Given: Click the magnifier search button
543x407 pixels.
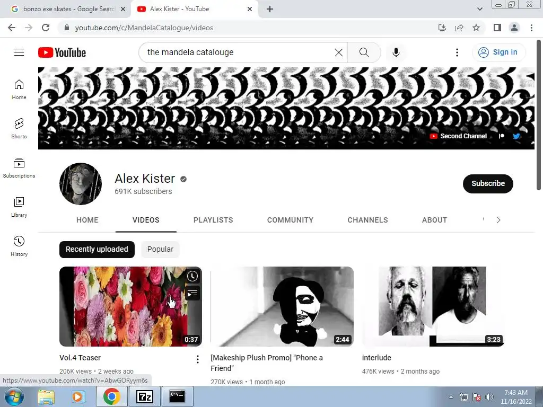Looking at the screenshot, I should [x=364, y=52].
